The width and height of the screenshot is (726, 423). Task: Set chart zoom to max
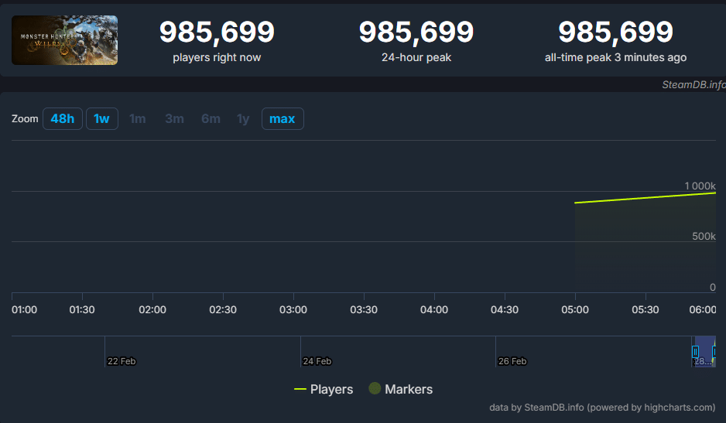(283, 119)
